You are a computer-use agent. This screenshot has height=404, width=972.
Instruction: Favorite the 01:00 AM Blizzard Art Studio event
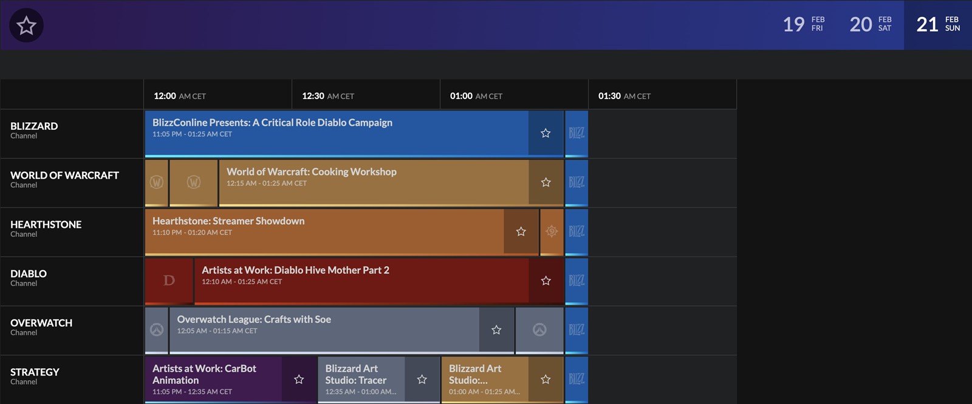[546, 379]
